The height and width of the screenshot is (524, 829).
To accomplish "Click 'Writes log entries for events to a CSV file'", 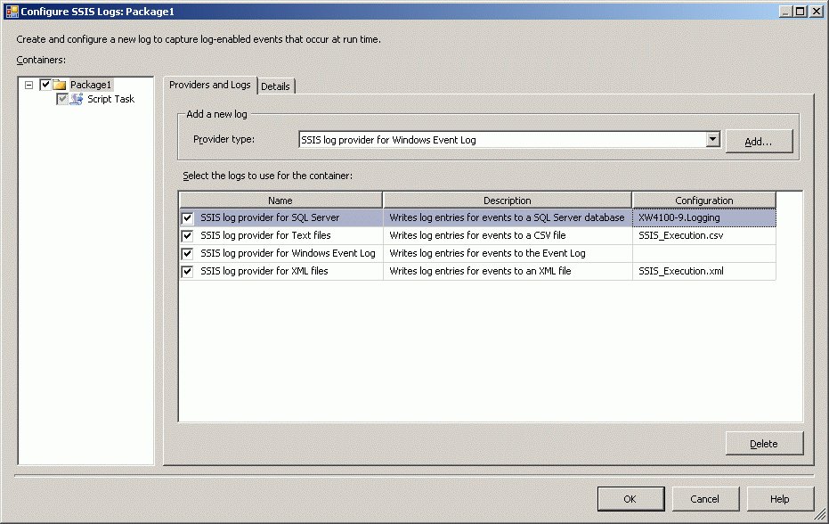I will point(477,235).
